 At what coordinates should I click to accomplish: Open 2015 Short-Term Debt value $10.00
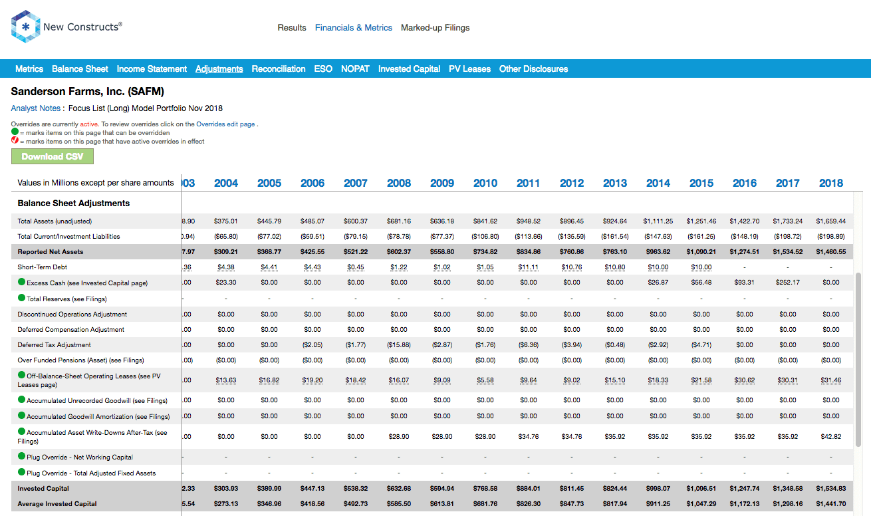[x=701, y=267]
